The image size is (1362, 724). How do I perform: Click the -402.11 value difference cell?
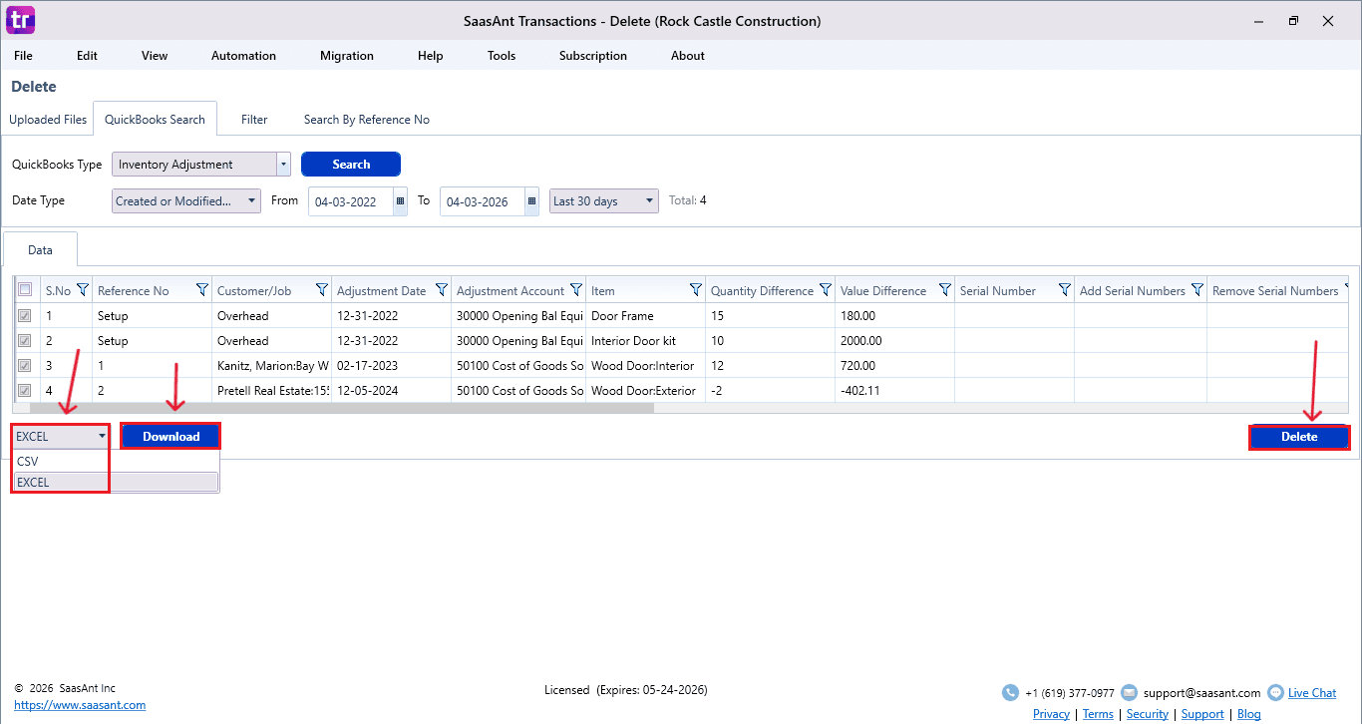pyautogui.click(x=894, y=391)
